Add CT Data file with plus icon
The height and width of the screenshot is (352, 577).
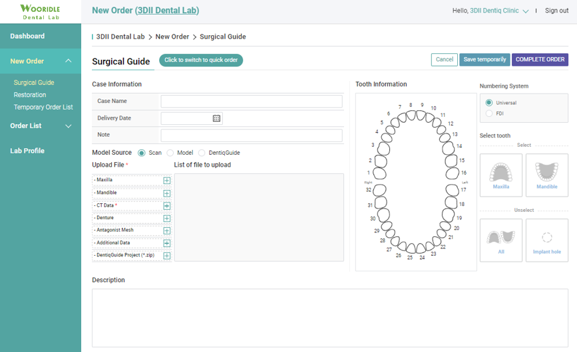(x=166, y=206)
